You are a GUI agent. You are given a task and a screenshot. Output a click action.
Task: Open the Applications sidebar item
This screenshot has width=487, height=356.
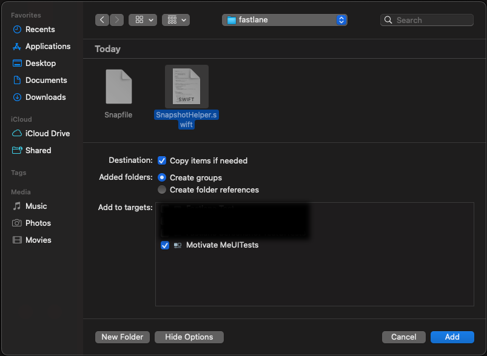tap(47, 46)
